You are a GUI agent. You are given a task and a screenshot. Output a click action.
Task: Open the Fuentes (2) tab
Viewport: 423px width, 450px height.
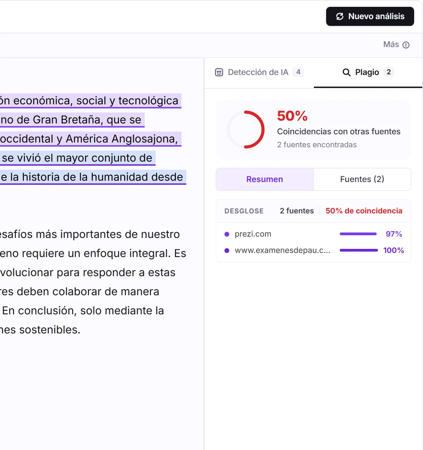tap(362, 179)
